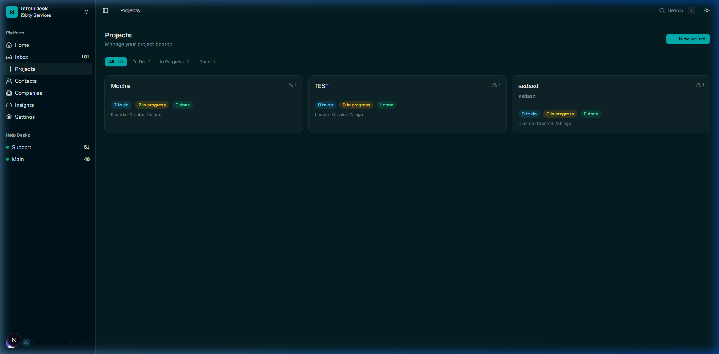Open the Home section in sidebar
Screen dimensions: 719x354
click(x=22, y=45)
